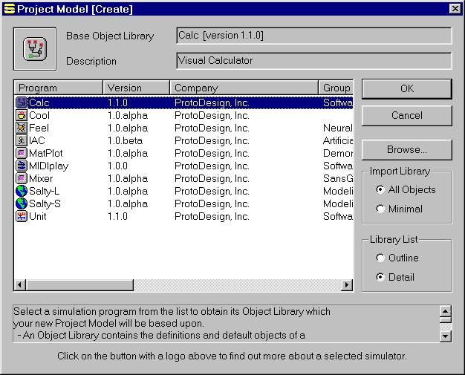Select the Cool program icon
The image size is (465, 375).
[x=22, y=116]
